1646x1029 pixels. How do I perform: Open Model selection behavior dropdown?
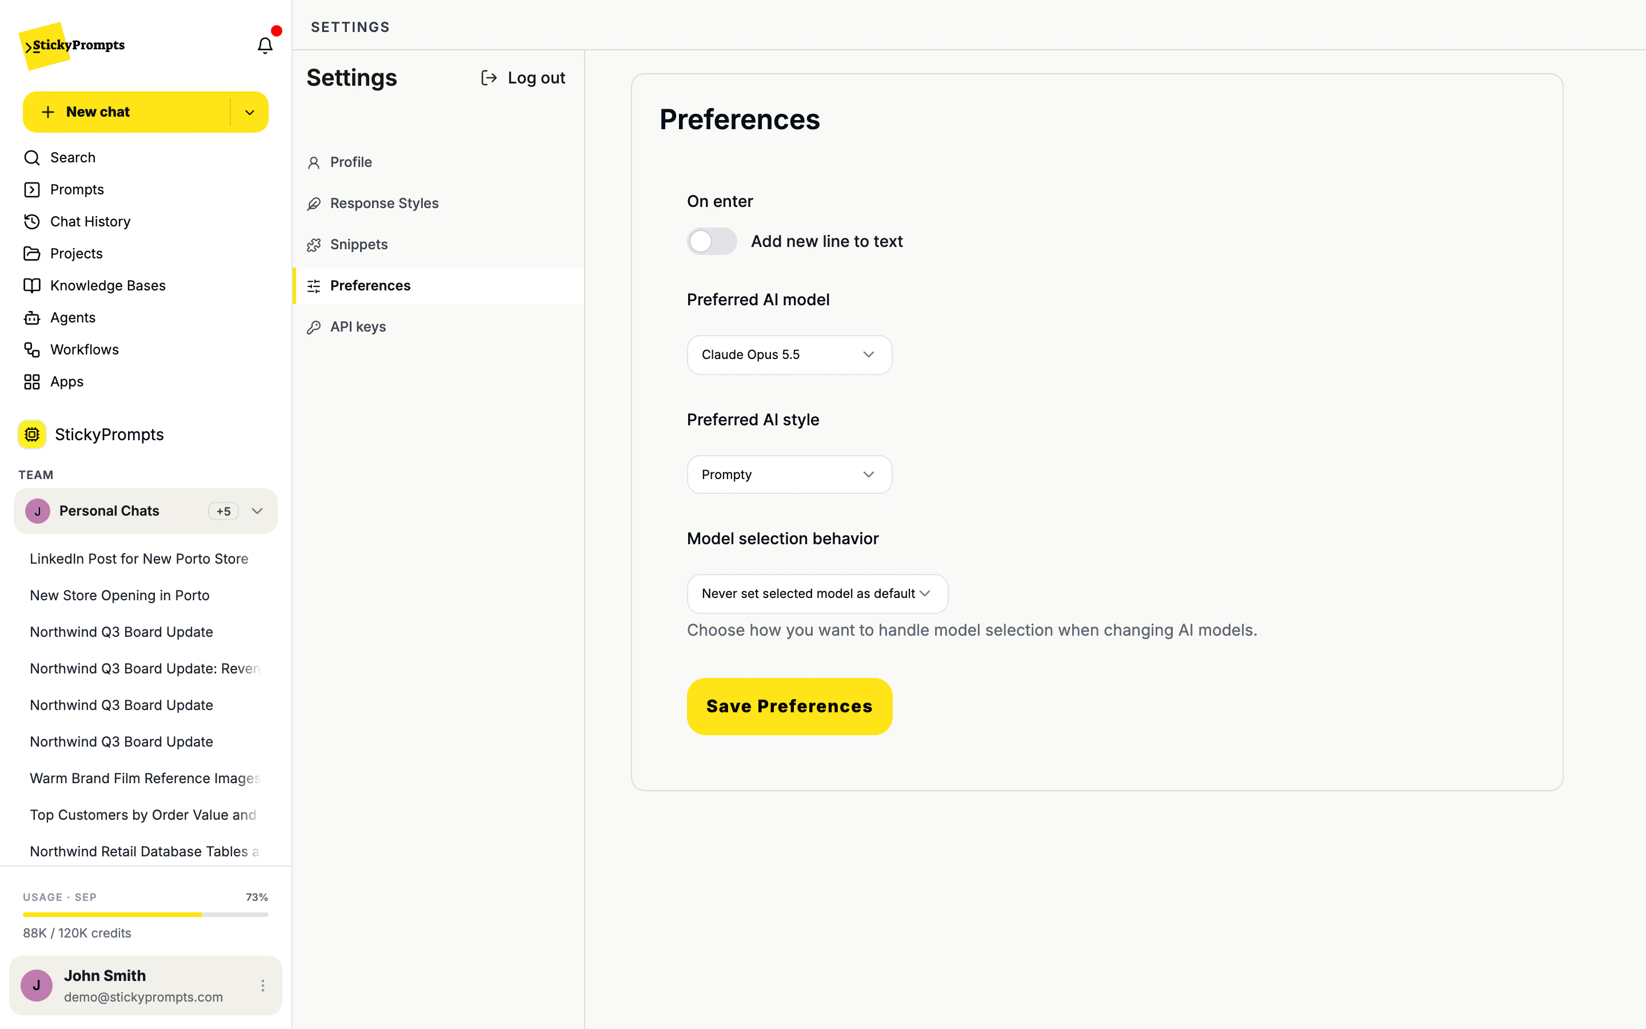pos(817,593)
